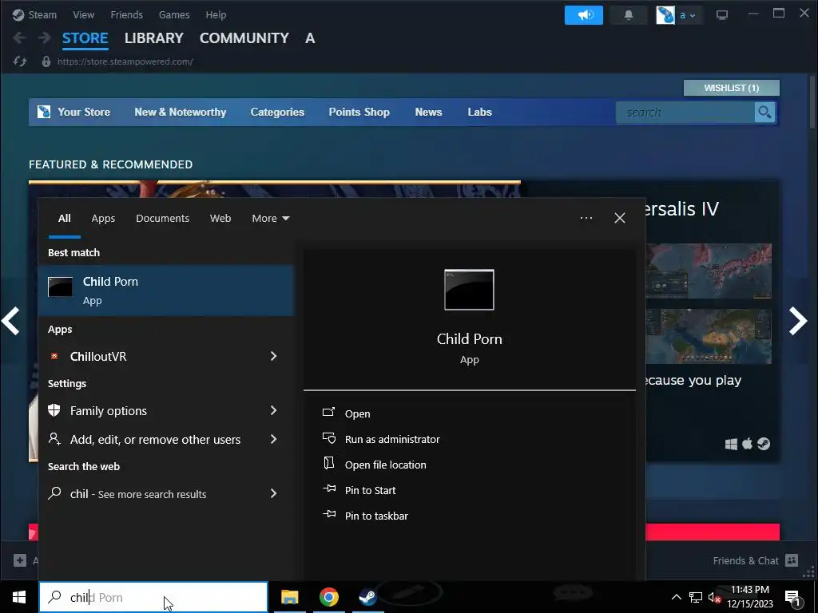Screen dimensions: 818x613
Task: Open the WISHLIST (1) button
Action: point(732,88)
